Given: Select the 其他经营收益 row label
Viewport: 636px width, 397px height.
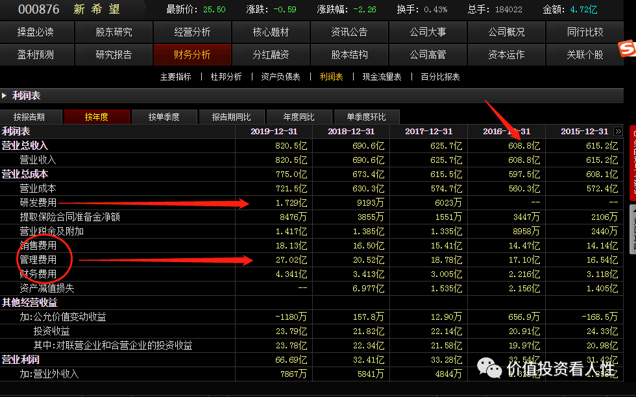Looking at the screenshot, I should pyautogui.click(x=30, y=302).
